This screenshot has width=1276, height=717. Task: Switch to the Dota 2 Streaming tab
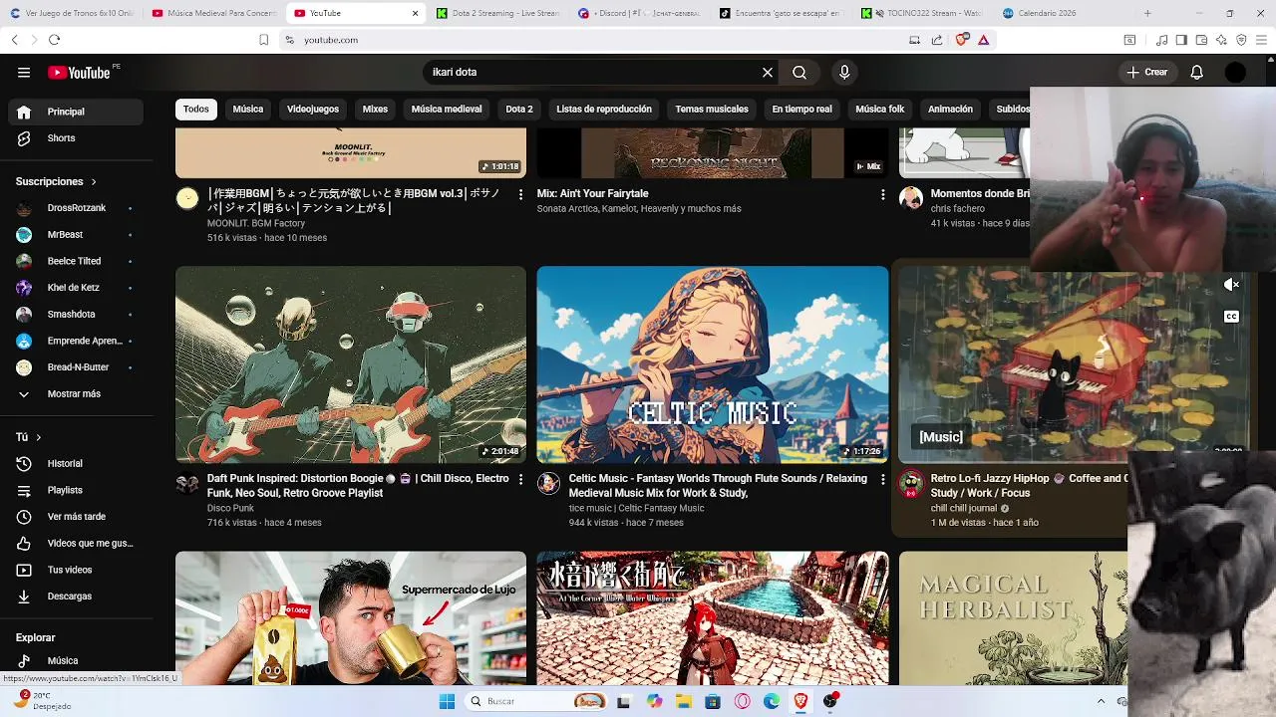point(498,13)
